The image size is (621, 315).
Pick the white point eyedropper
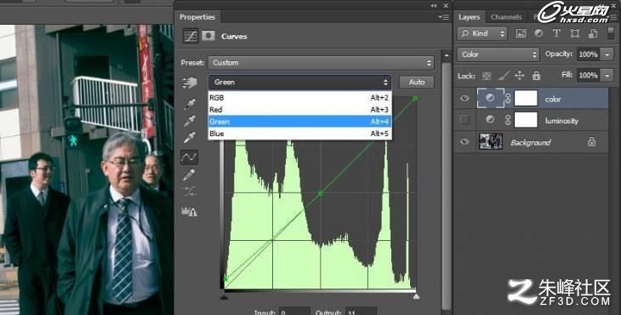click(x=190, y=137)
